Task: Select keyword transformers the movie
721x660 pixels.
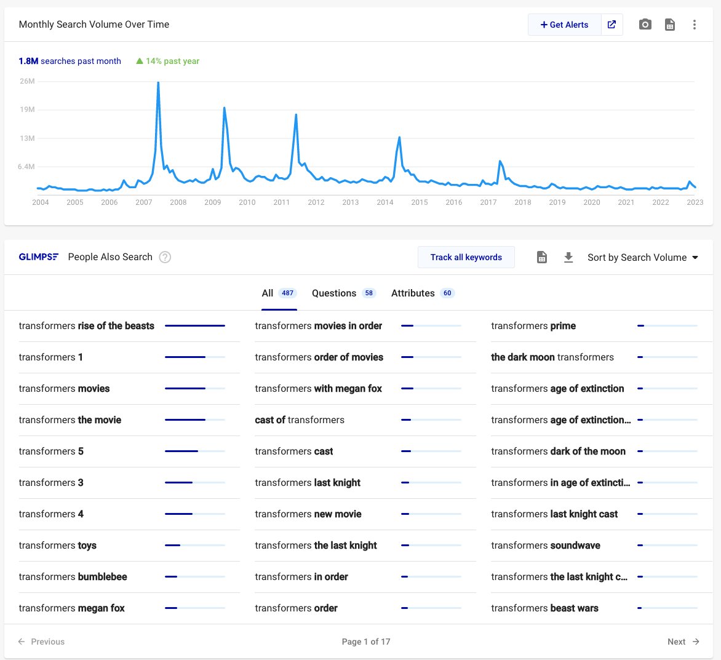Action: pos(70,419)
